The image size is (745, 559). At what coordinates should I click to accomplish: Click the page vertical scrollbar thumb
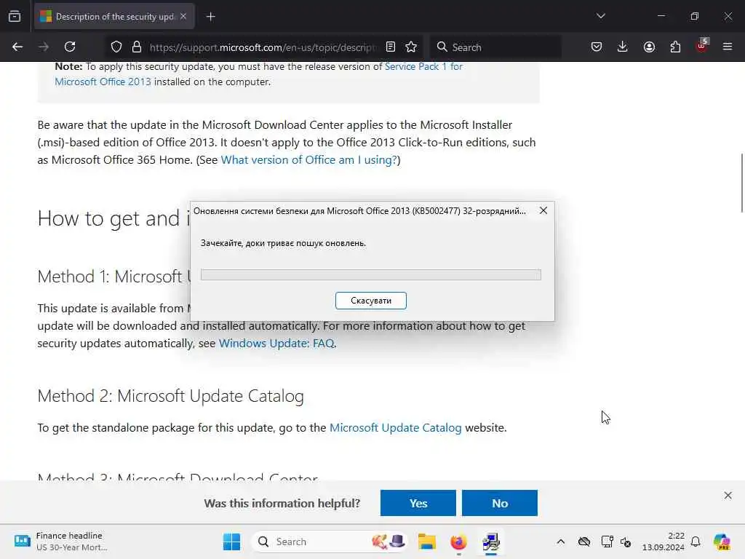pyautogui.click(x=741, y=183)
